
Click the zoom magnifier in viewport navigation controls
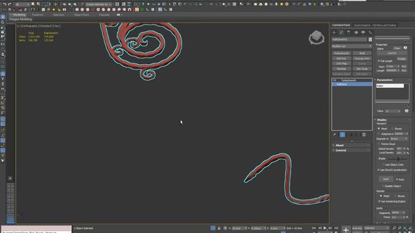(394, 228)
